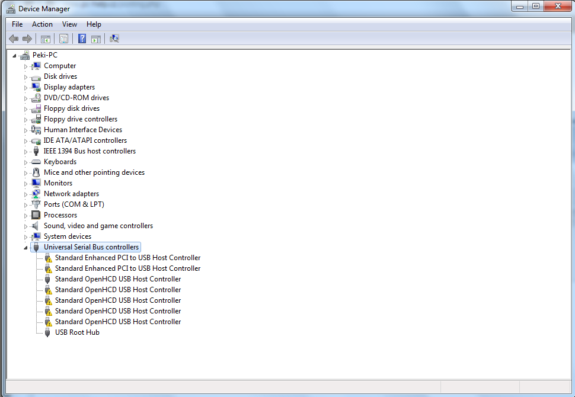Toggle the Show/Hide Console Tree toolbar icon
575x397 pixels.
tap(45, 39)
